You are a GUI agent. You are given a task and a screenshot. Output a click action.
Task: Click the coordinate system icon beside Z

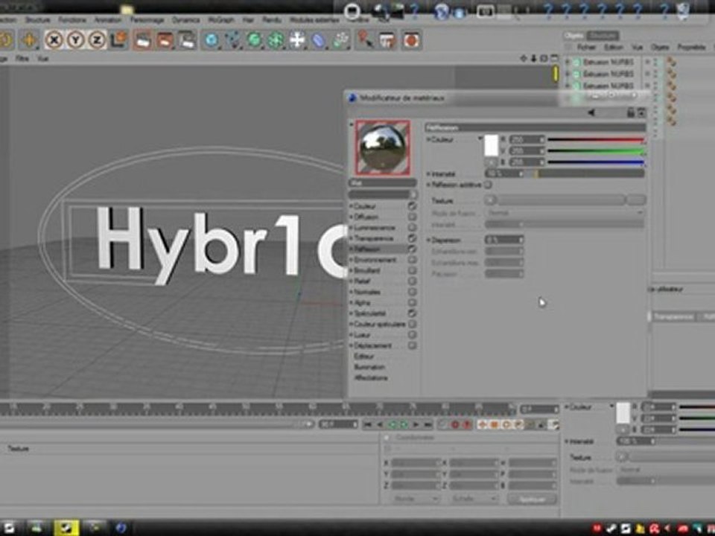(x=118, y=40)
